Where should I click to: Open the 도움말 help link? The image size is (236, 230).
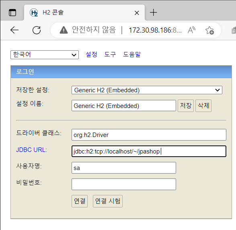point(132,54)
